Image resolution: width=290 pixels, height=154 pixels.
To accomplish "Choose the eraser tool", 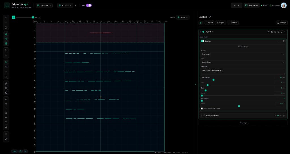I will click(x=6, y=93).
